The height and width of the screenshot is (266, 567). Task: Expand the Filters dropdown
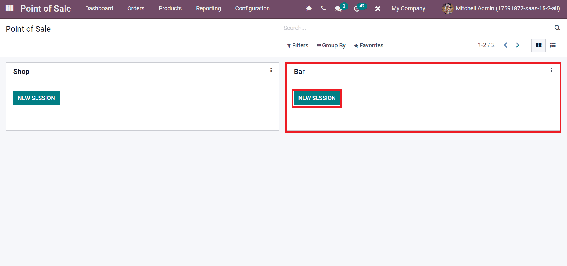[298, 45]
